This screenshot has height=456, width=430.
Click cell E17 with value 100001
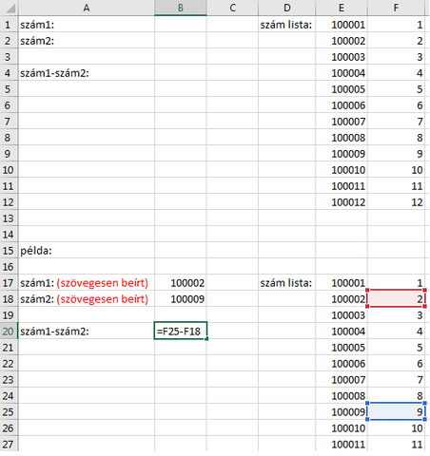coord(342,283)
